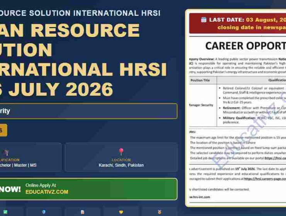This screenshot has width=286, height=216.
Task: Click the 'Online Apply At' text
Action: [x=41, y=185]
